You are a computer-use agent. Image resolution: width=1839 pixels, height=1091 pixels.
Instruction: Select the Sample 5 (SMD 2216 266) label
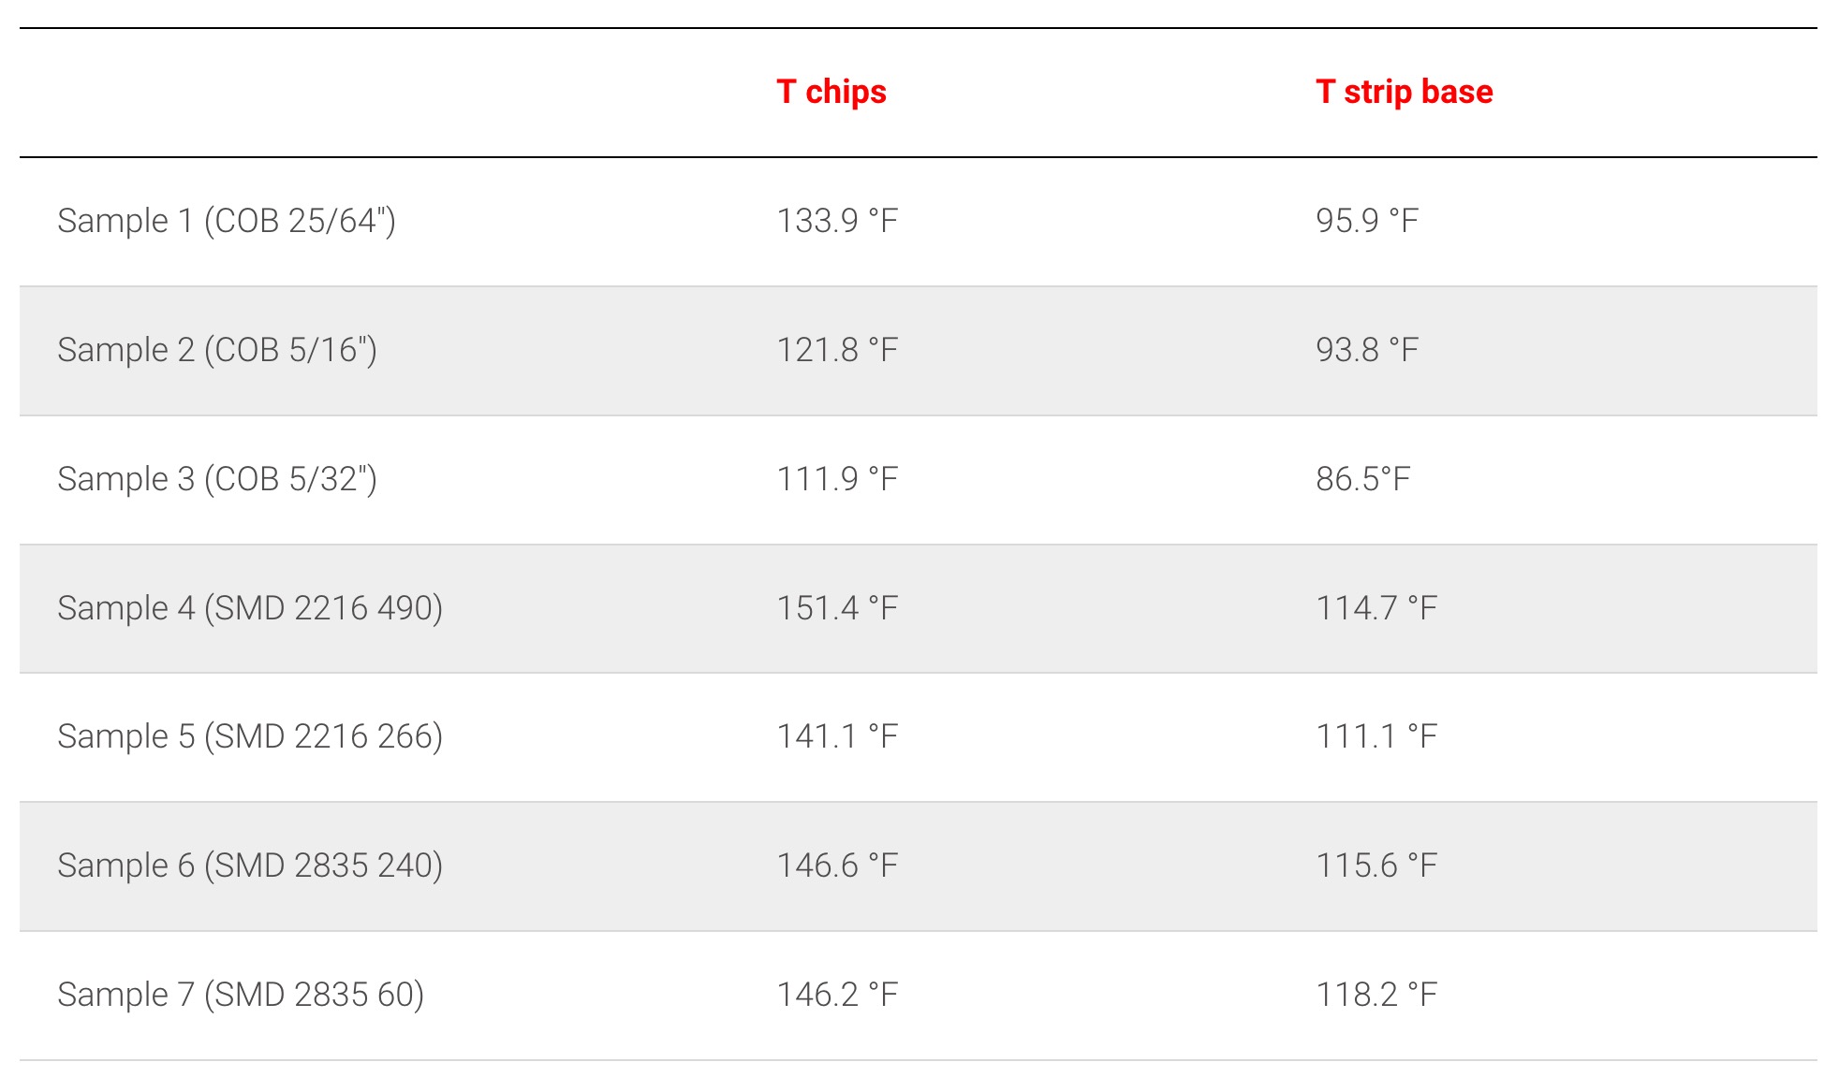pyautogui.click(x=250, y=736)
